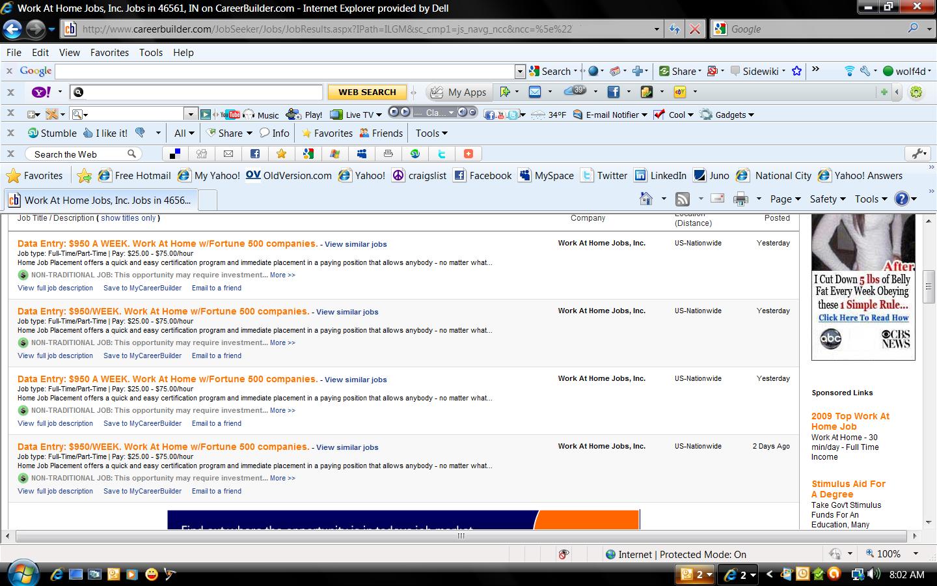This screenshot has width=937, height=586.
Task: Click the I like it! thumbs-up
Action: coord(105,133)
